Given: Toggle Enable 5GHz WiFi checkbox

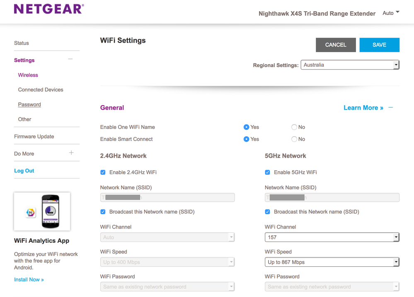Looking at the screenshot, I should coord(267,172).
